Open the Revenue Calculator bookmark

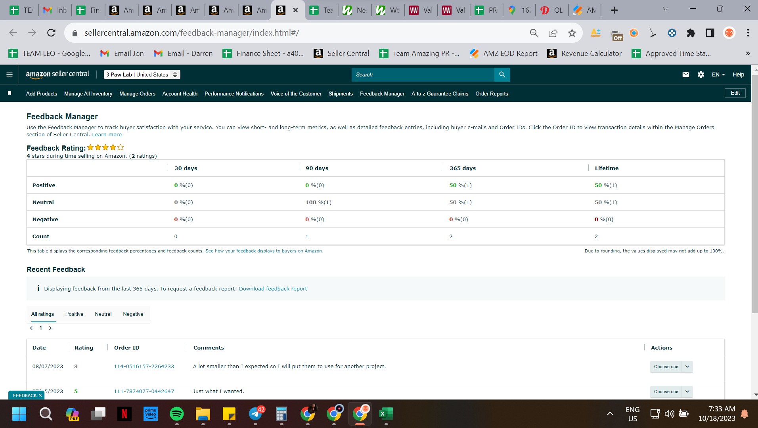coord(584,53)
